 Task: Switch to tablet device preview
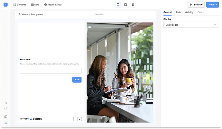click(125, 5)
